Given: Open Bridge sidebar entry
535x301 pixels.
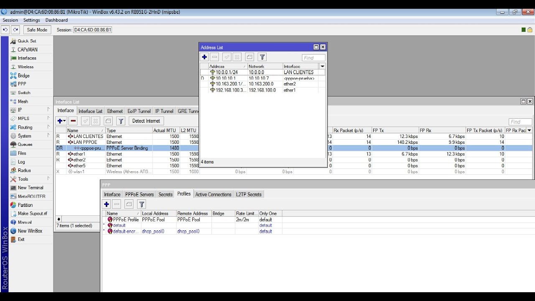Looking at the screenshot, I should [x=23, y=76].
